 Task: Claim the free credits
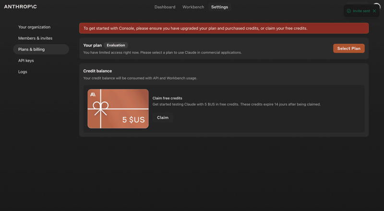[163, 118]
